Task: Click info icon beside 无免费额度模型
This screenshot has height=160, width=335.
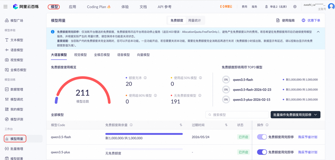Action: point(200,96)
